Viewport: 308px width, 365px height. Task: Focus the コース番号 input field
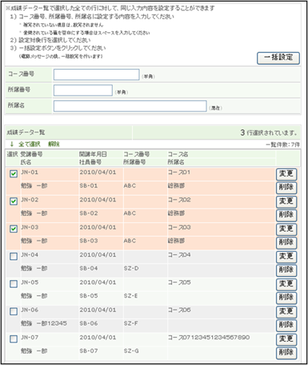coord(96,75)
